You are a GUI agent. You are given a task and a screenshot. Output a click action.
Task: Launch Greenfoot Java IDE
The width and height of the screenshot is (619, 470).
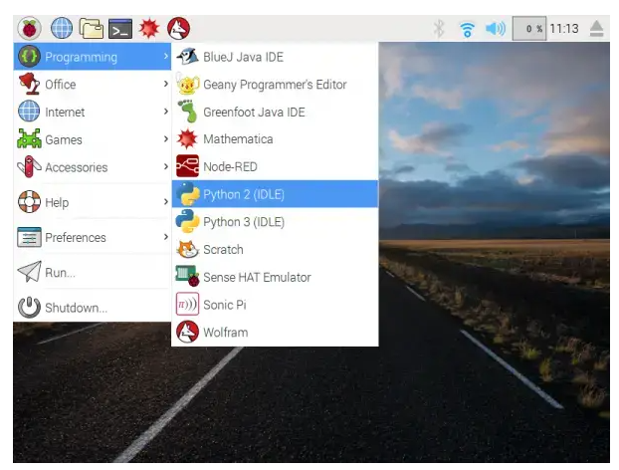275,112
